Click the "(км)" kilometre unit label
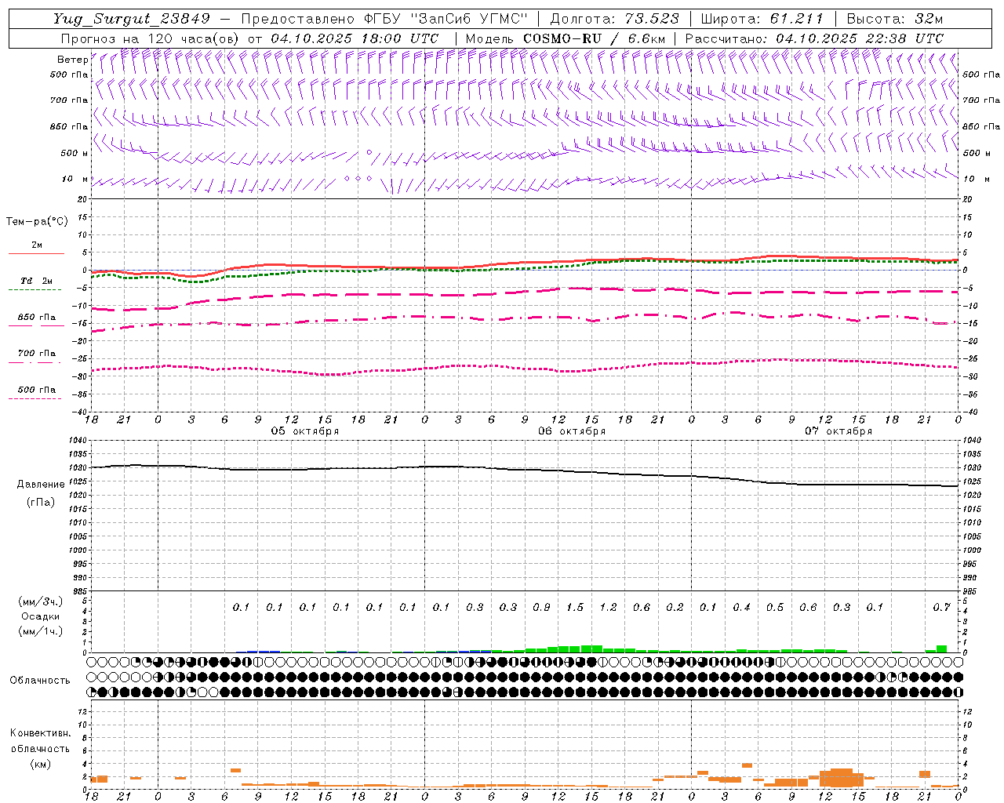Viewport: 1004px width, 803px height. [41, 764]
